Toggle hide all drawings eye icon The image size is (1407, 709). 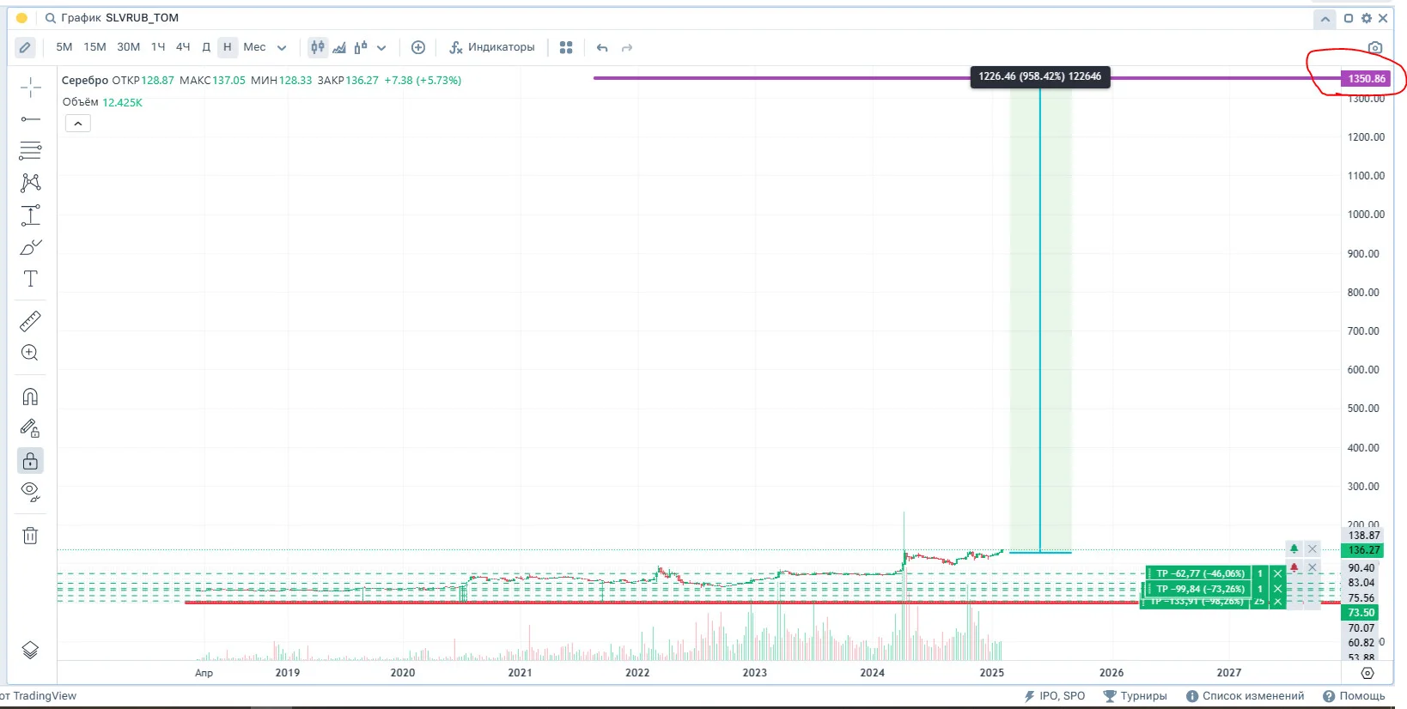click(30, 492)
